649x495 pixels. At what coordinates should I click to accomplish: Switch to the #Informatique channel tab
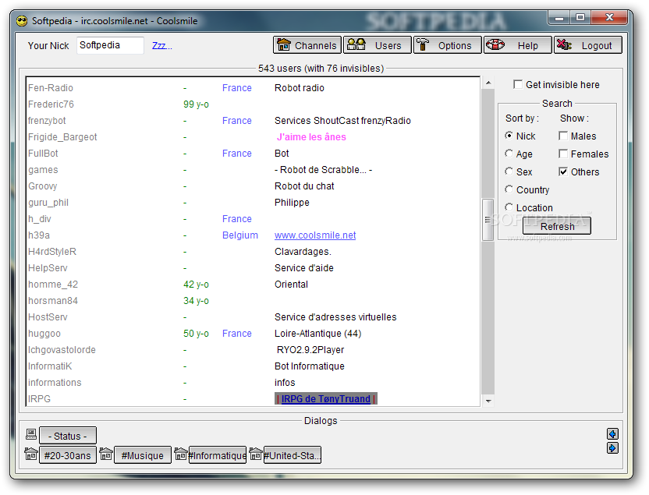218,455
